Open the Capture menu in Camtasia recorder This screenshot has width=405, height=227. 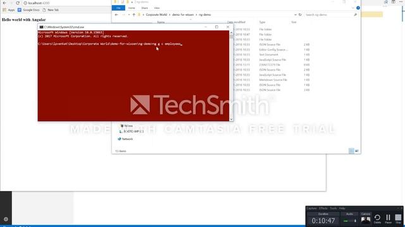click(x=311, y=208)
